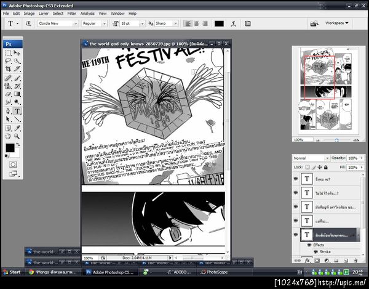
Task: Select the Line shape tool
Action: point(17,119)
